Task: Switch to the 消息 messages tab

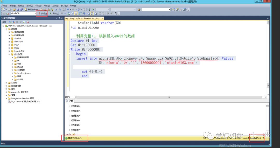Action: (70, 101)
